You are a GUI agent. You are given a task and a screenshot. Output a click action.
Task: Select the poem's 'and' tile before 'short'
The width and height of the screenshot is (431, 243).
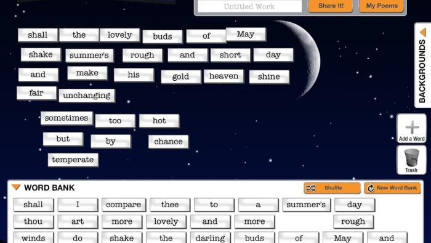coord(187,55)
